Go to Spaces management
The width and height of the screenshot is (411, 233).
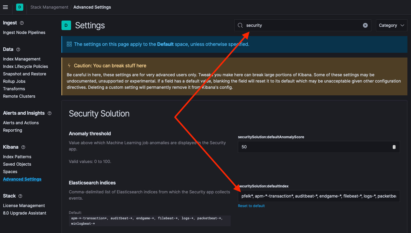click(10, 172)
